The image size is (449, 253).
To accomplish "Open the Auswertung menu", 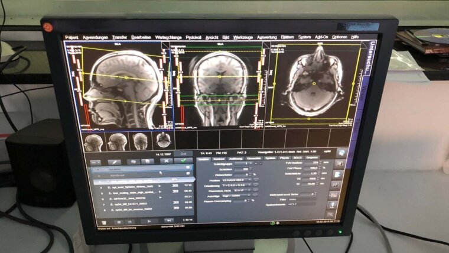I will pyautogui.click(x=267, y=37).
